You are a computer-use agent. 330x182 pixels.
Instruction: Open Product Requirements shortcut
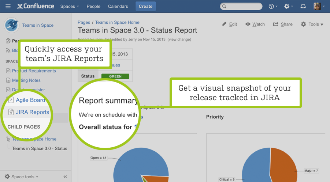[34, 71]
